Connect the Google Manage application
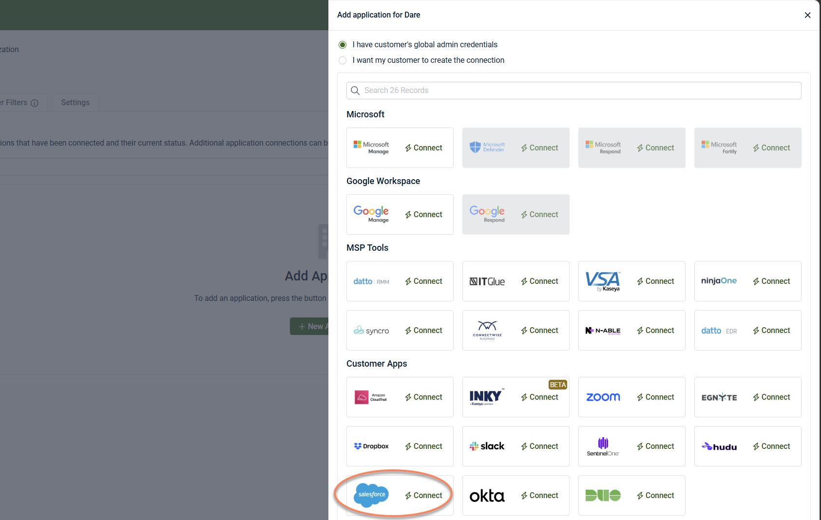Image resolution: width=821 pixels, height=520 pixels. point(423,215)
